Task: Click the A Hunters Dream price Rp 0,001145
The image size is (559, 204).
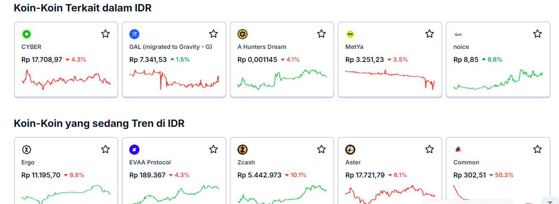Action: coord(257,60)
